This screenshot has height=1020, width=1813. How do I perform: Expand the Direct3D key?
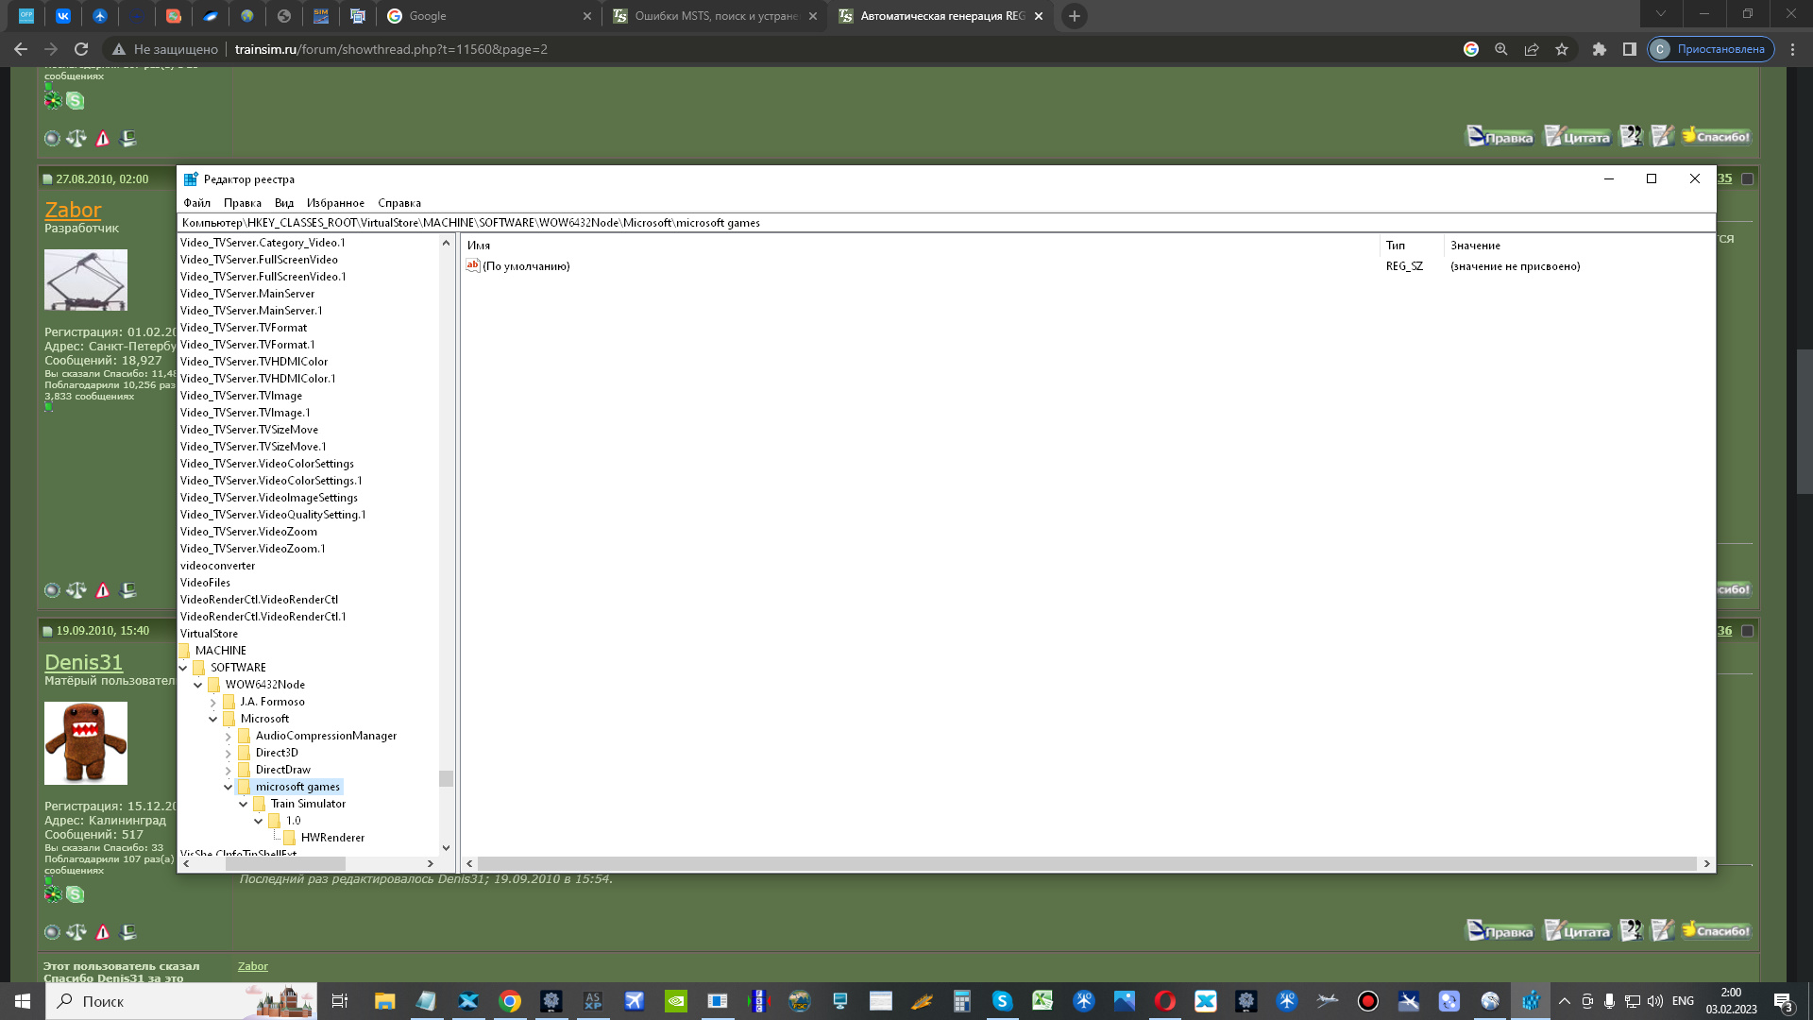(x=229, y=753)
